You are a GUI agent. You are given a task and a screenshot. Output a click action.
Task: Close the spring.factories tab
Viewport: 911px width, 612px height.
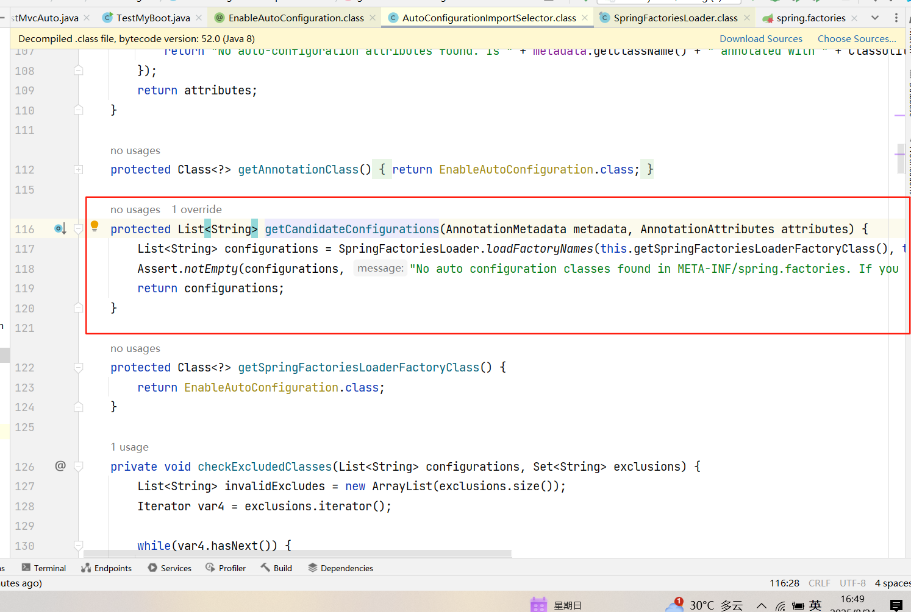coord(854,18)
